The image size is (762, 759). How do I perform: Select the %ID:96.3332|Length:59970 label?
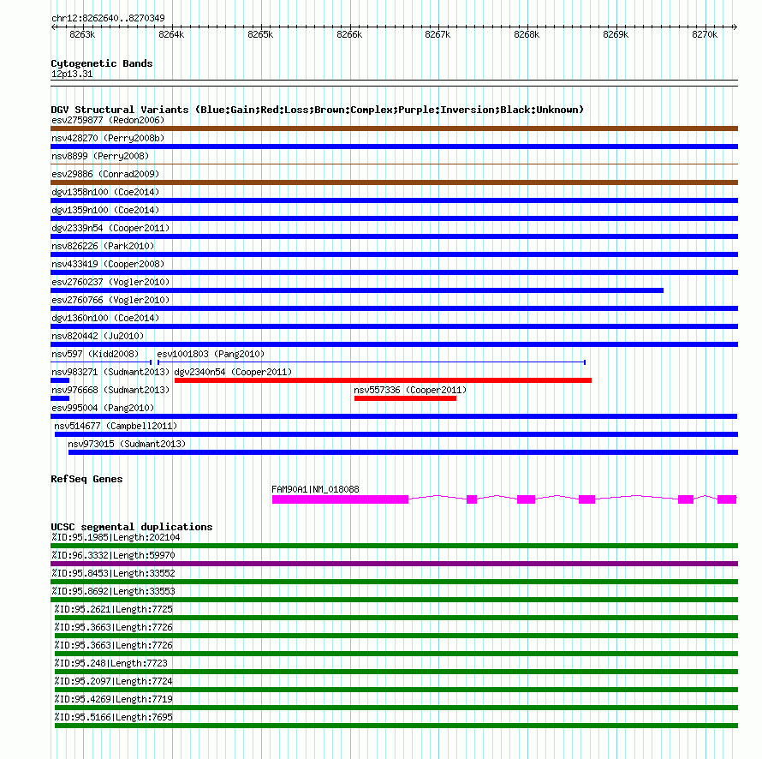click(113, 555)
